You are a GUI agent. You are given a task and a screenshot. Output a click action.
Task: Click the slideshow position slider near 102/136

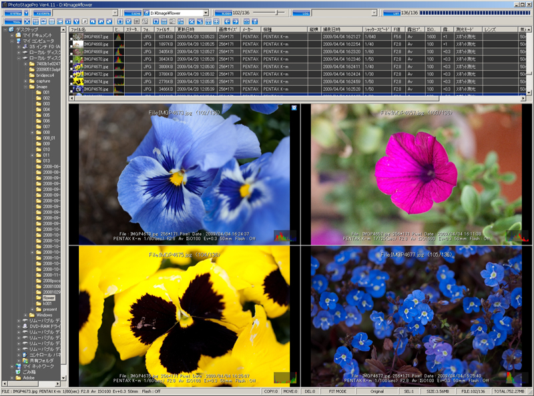(277, 13)
